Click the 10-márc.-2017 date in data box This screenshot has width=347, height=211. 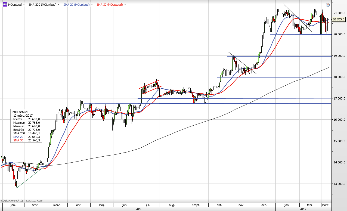pyautogui.click(x=23, y=115)
